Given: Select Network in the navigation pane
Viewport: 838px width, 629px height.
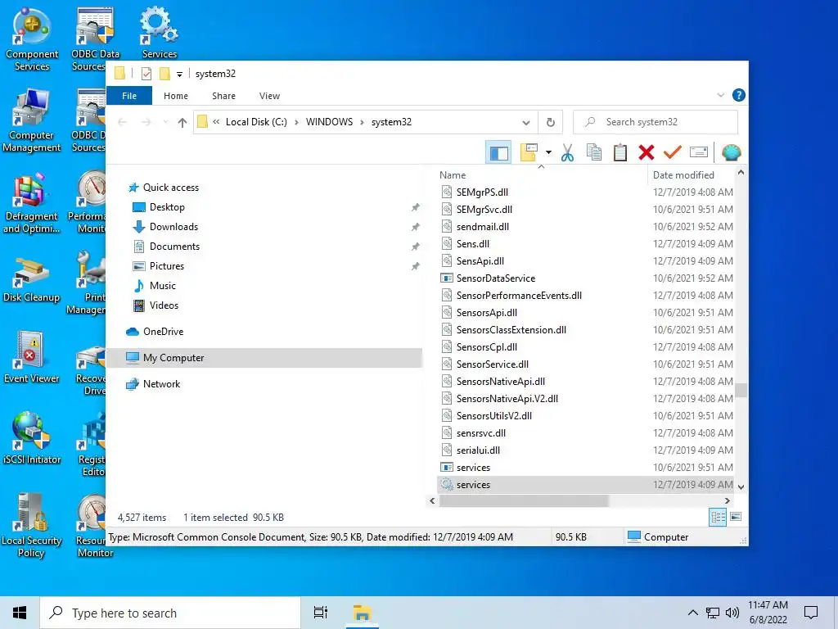Looking at the screenshot, I should tap(161, 384).
